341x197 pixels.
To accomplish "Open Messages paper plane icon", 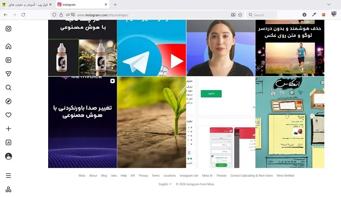I will [x=9, y=74].
